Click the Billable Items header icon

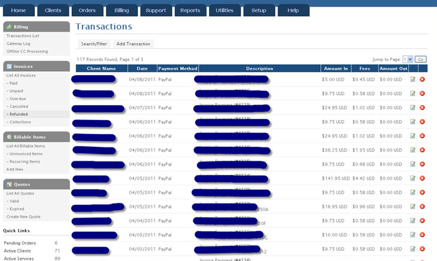(9, 137)
